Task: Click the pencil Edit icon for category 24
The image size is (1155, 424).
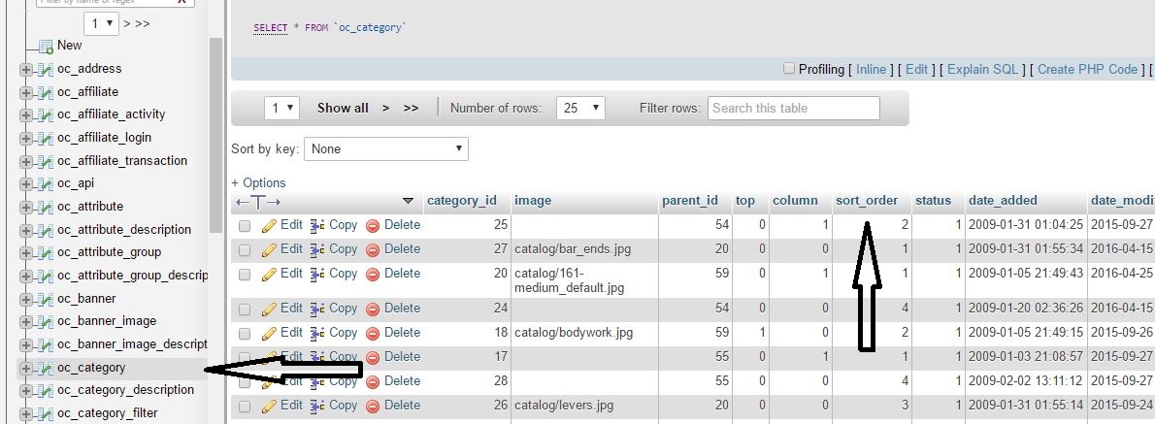Action: point(269,310)
